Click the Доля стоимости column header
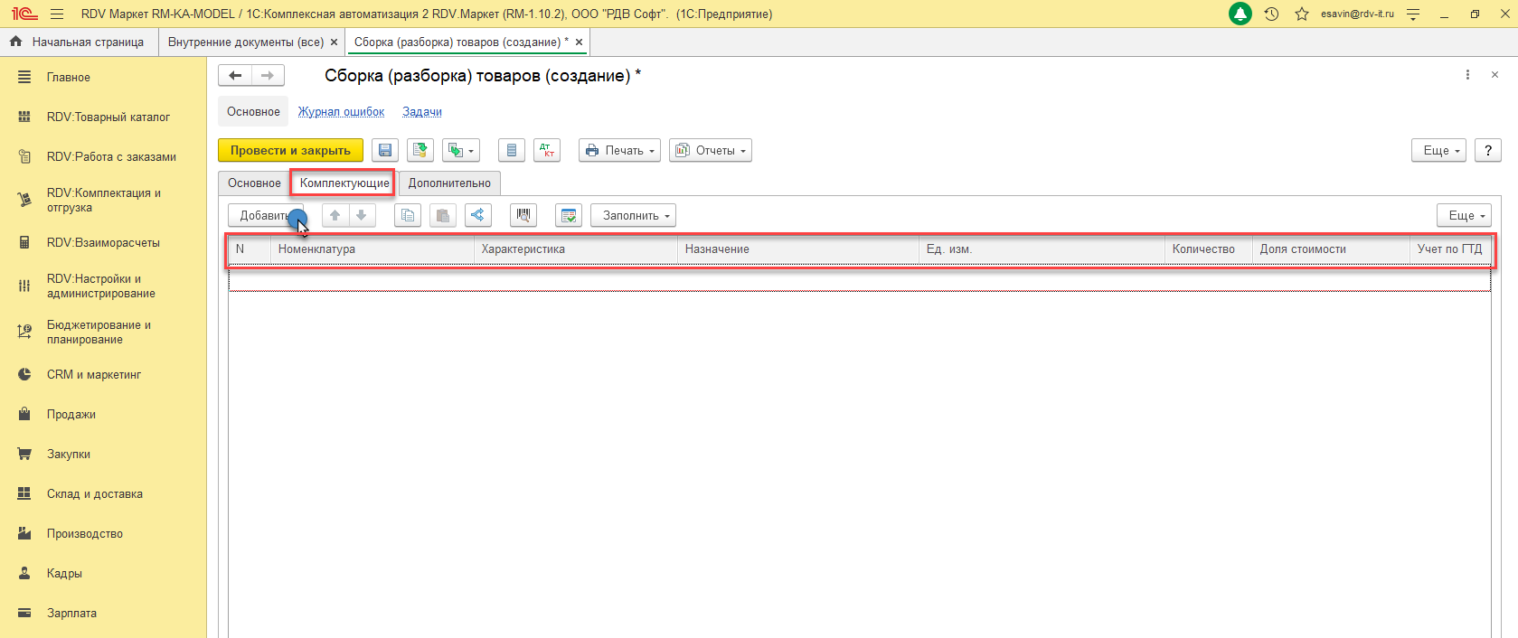Viewport: 1518px width, 638px height. (x=1330, y=249)
